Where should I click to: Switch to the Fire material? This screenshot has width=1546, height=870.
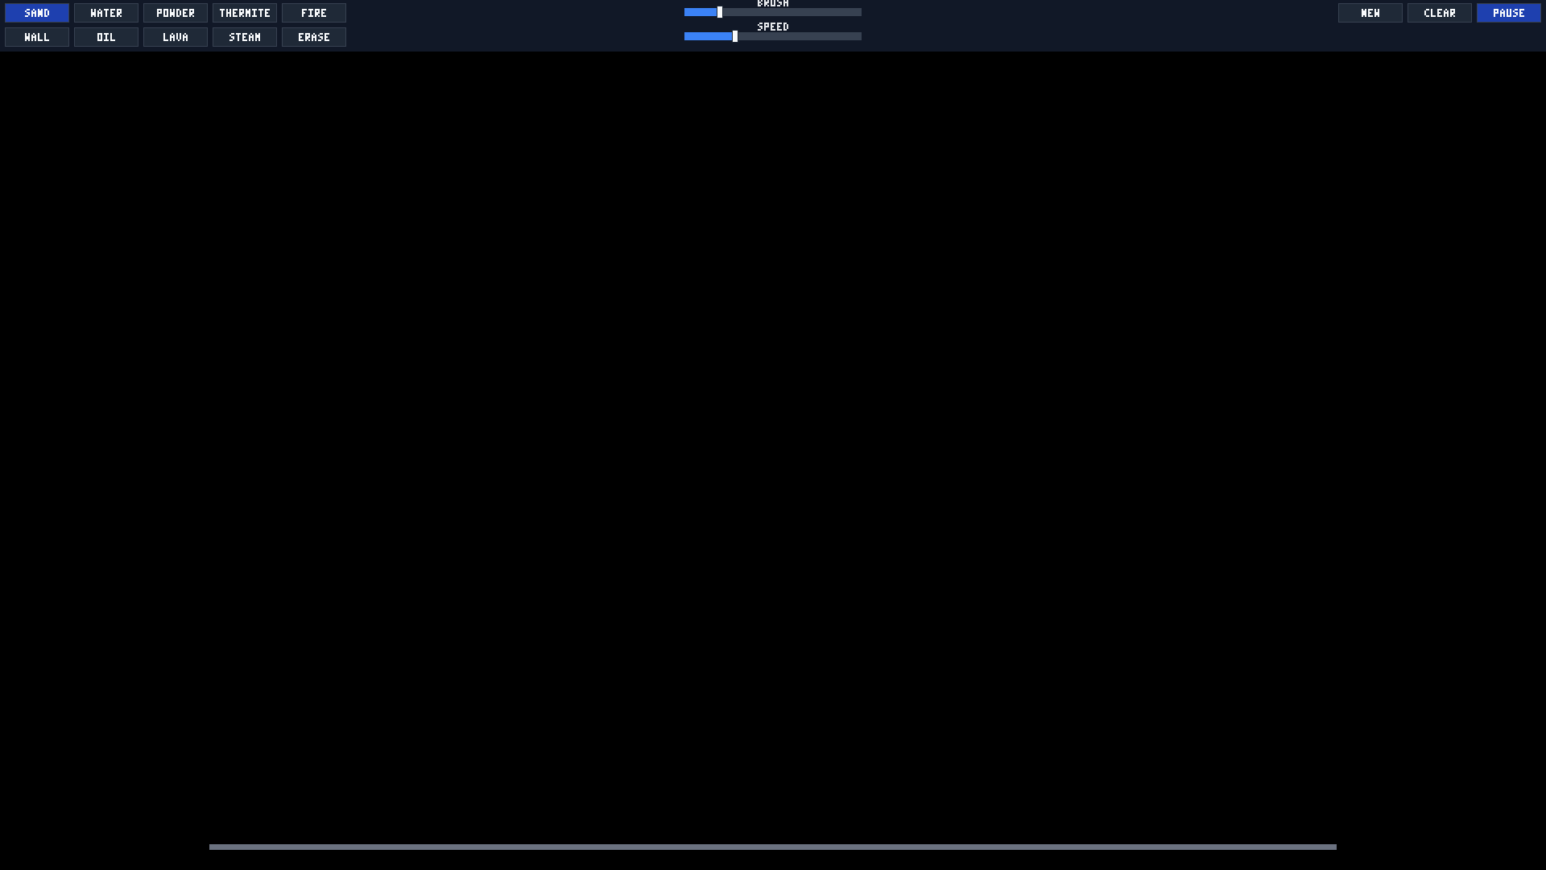point(314,13)
